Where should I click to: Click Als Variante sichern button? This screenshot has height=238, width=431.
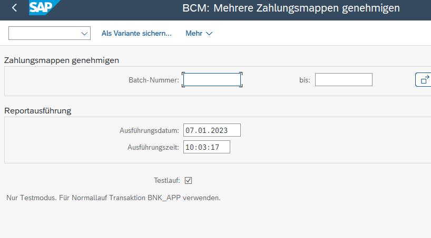[x=136, y=34]
